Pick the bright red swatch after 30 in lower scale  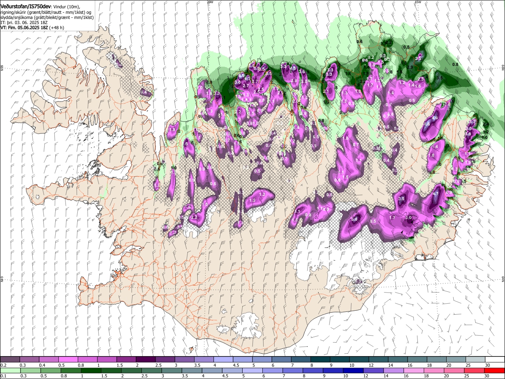(495, 370)
